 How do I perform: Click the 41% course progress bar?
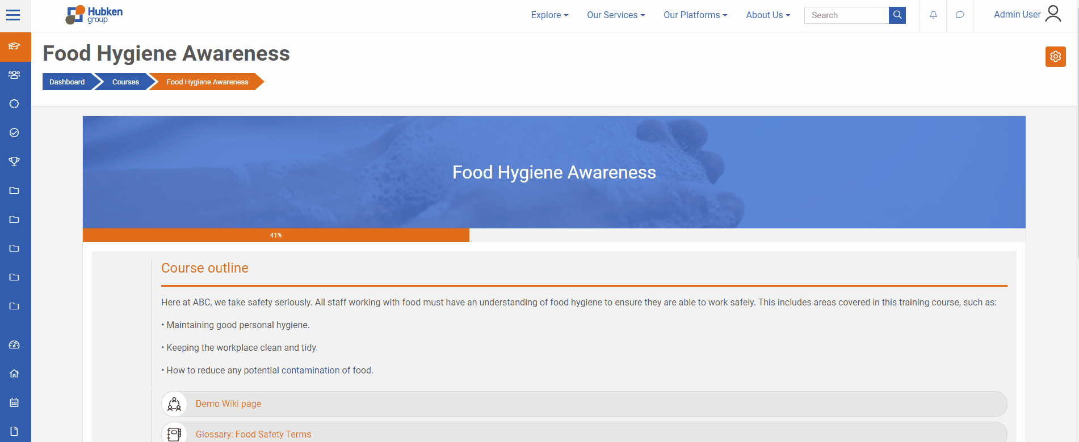click(x=276, y=235)
